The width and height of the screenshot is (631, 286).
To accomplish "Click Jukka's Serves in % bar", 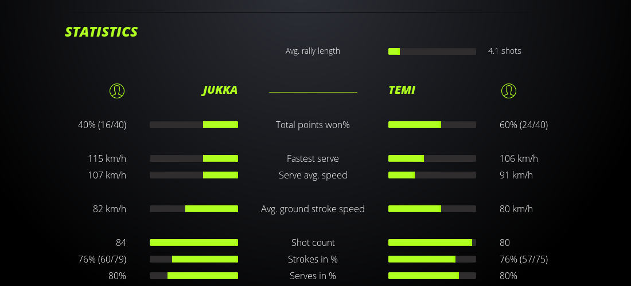I will click(x=194, y=276).
